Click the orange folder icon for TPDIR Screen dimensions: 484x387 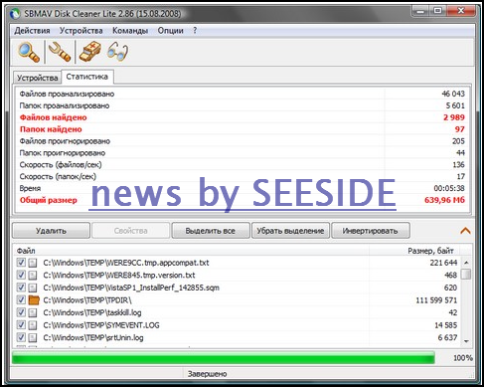(34, 300)
